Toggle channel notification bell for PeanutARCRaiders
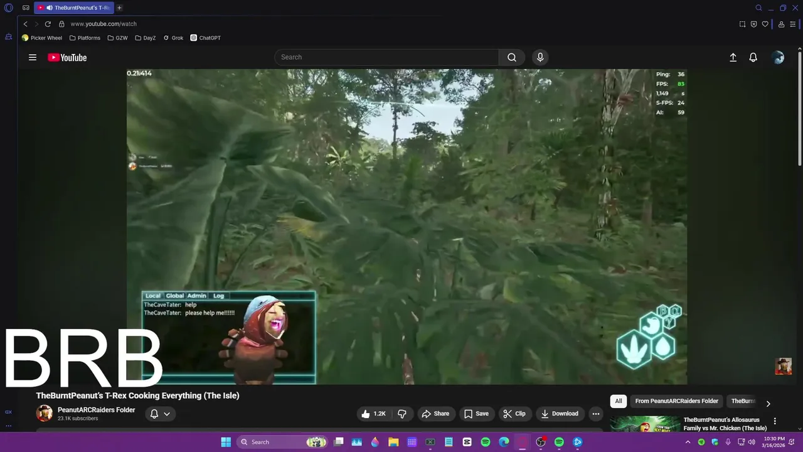 pyautogui.click(x=160, y=414)
